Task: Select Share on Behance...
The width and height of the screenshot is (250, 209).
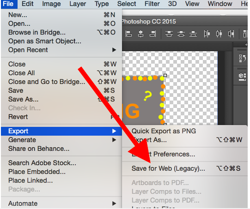Action: (61, 149)
